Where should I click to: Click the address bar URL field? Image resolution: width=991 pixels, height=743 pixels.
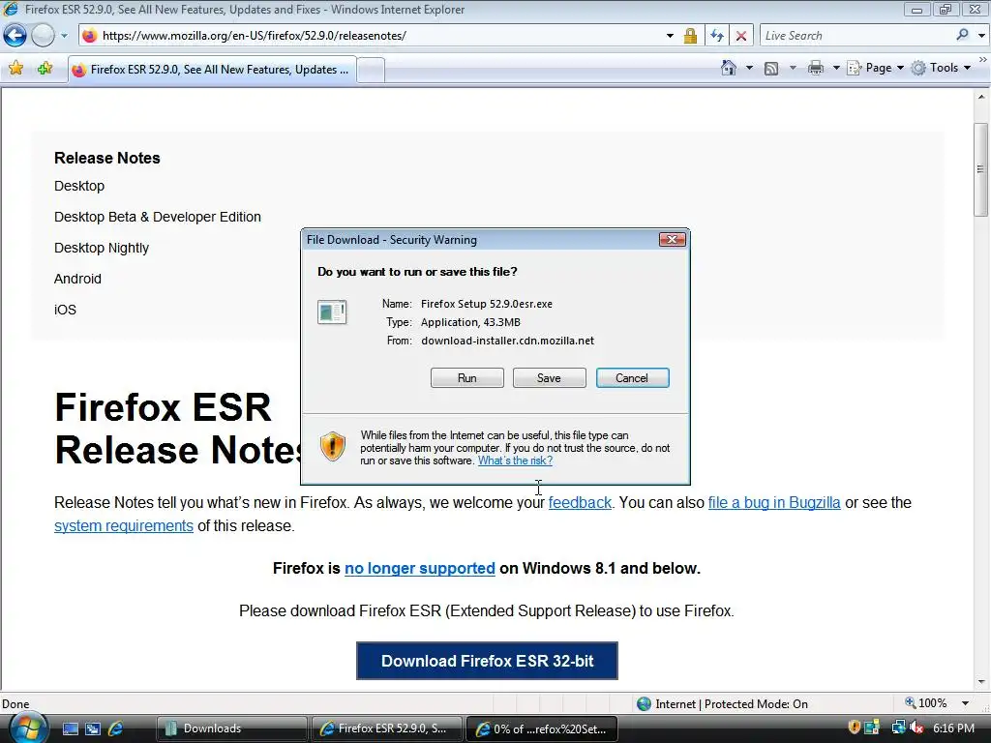(379, 36)
